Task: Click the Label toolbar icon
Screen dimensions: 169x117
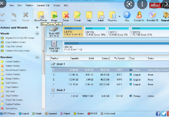Action: click(101, 16)
